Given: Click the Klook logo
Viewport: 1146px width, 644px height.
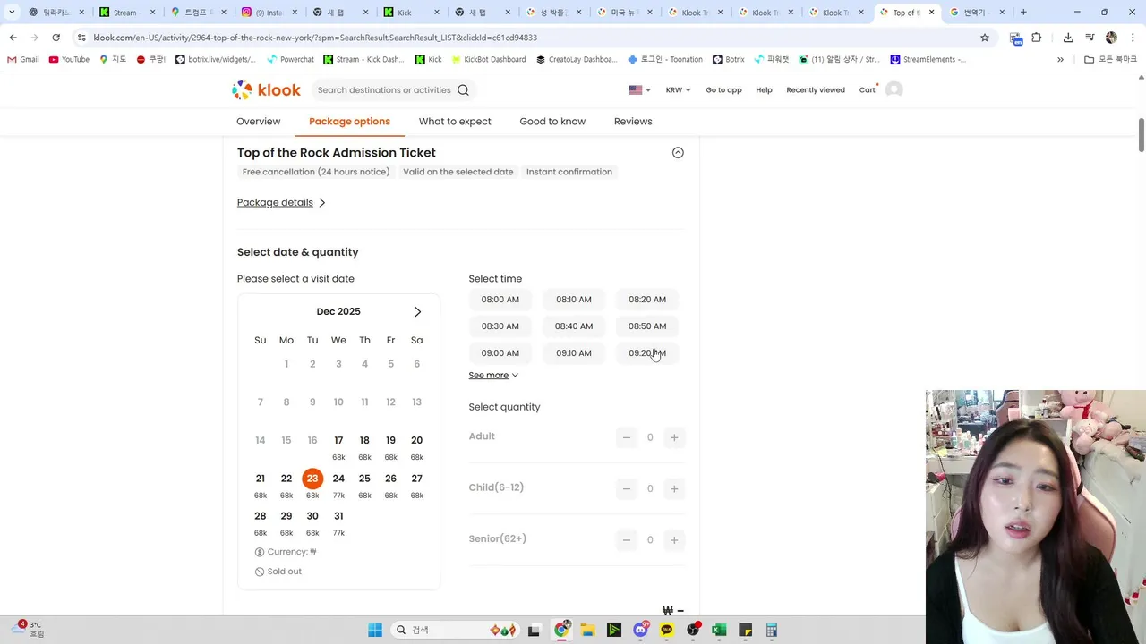Looking at the screenshot, I should (266, 89).
